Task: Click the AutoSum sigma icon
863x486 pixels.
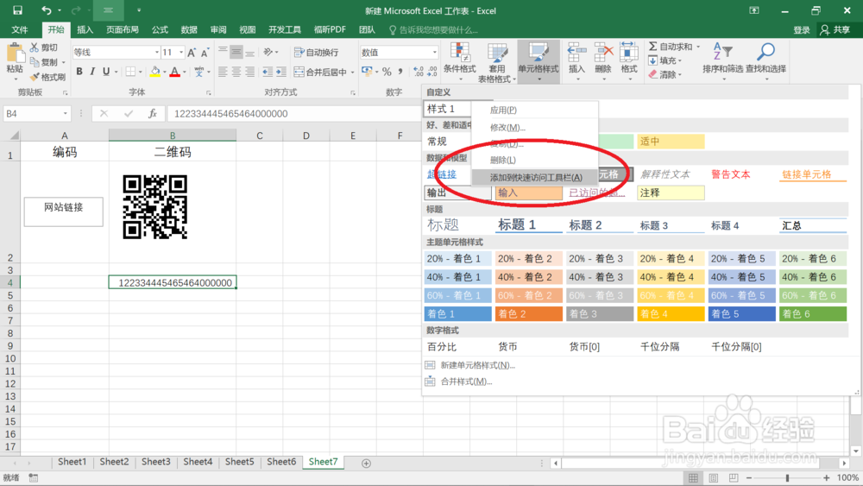Action: [652, 47]
